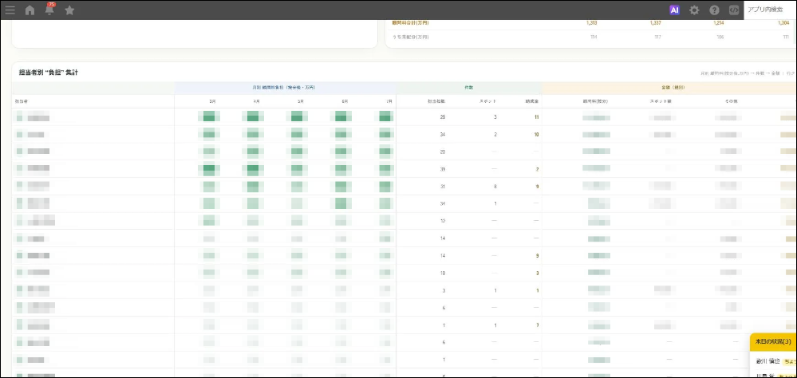Click 担当社数 value 18
The height and width of the screenshot is (378, 797).
point(443,273)
